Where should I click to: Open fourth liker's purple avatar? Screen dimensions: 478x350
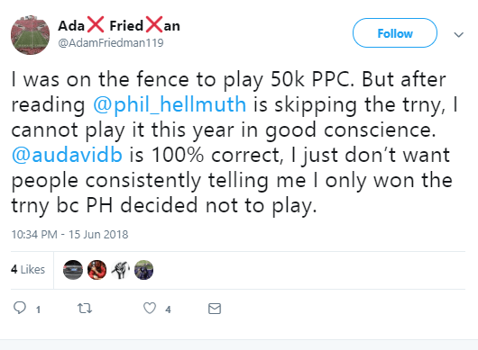pos(144,270)
